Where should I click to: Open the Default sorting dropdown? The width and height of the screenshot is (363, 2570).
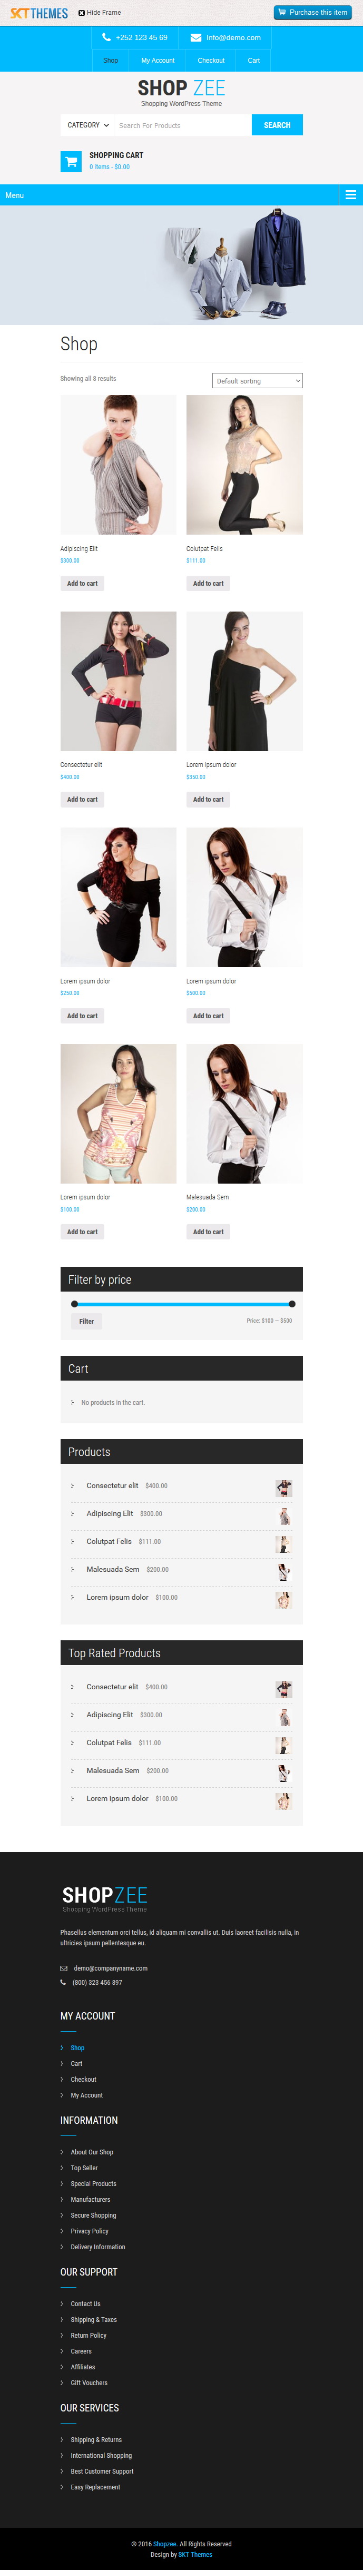click(x=257, y=381)
